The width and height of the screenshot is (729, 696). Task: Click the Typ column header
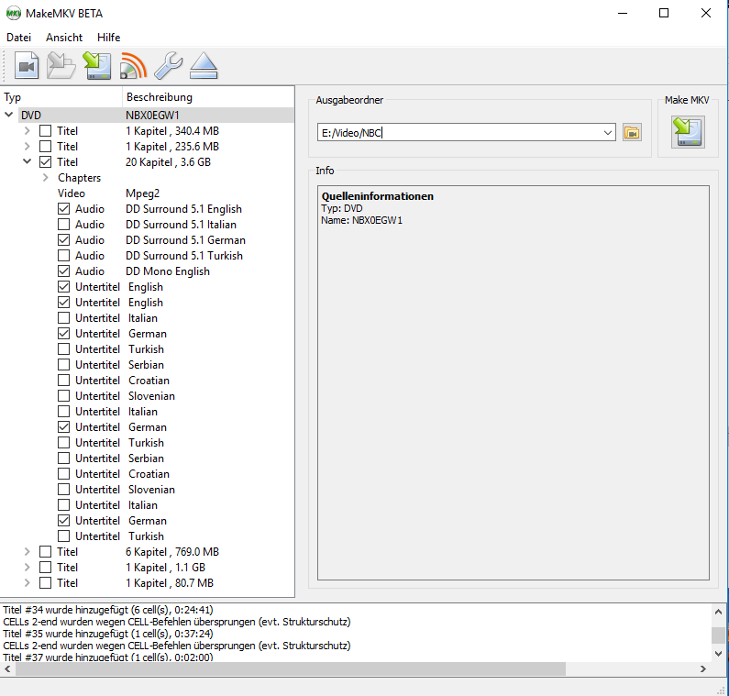(x=61, y=97)
